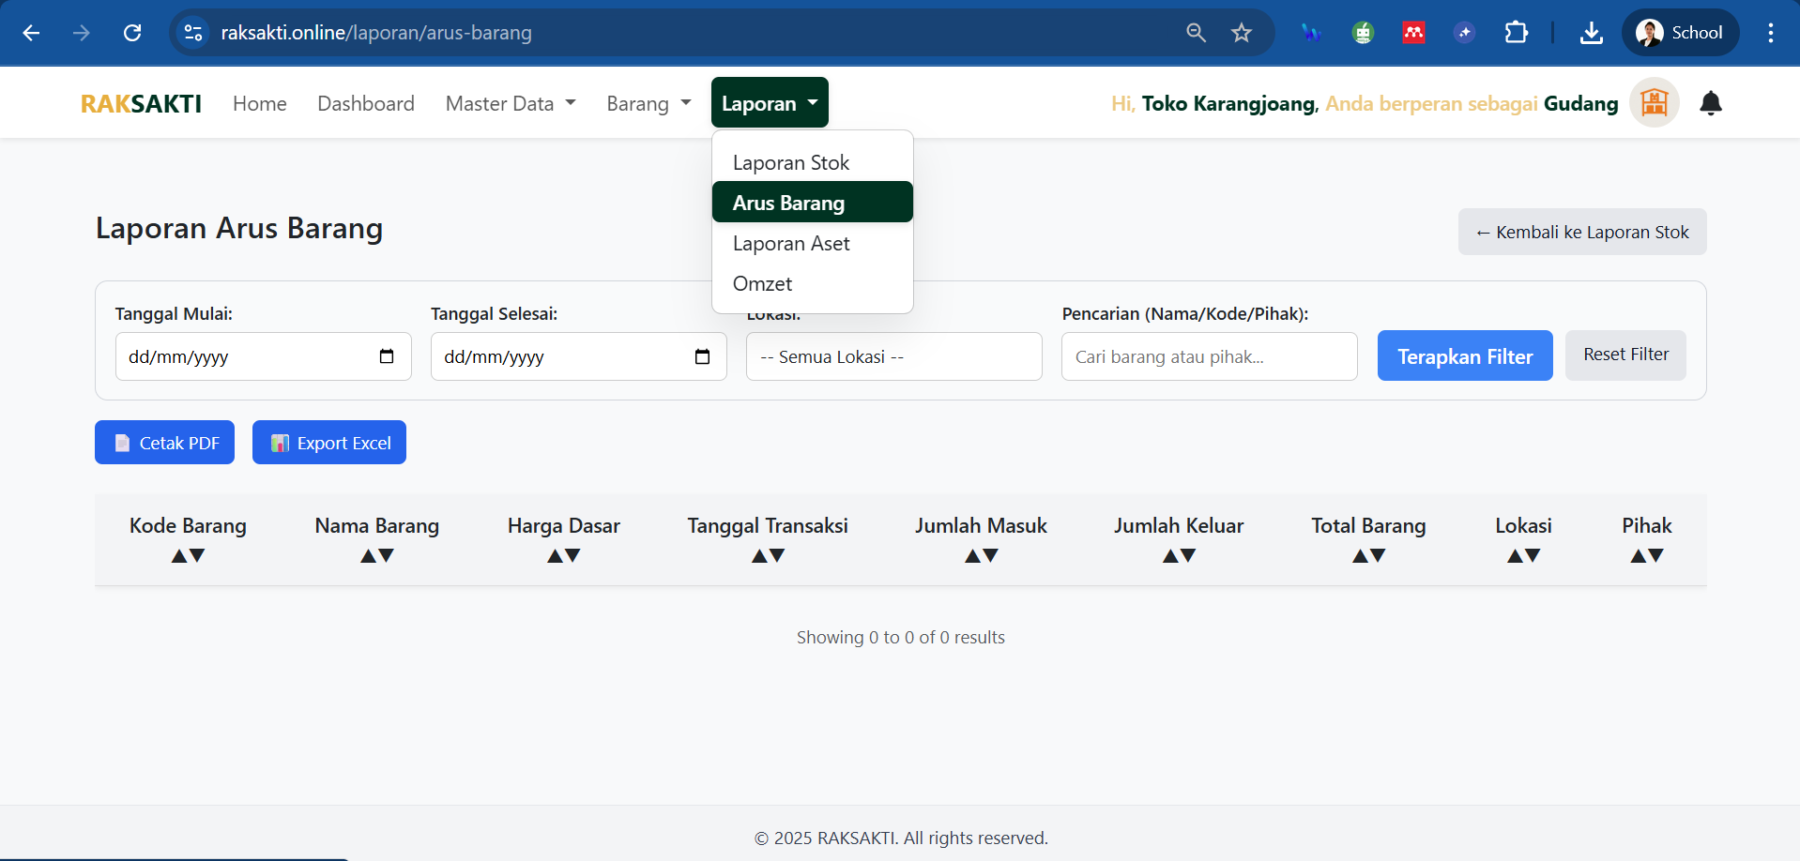
Task: Export the report to Excel
Action: tap(329, 443)
